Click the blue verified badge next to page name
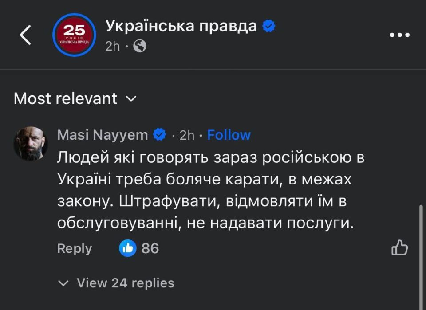 click(x=268, y=26)
